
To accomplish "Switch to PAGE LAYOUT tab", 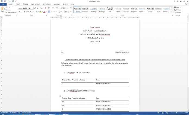I will pos(35,4).
